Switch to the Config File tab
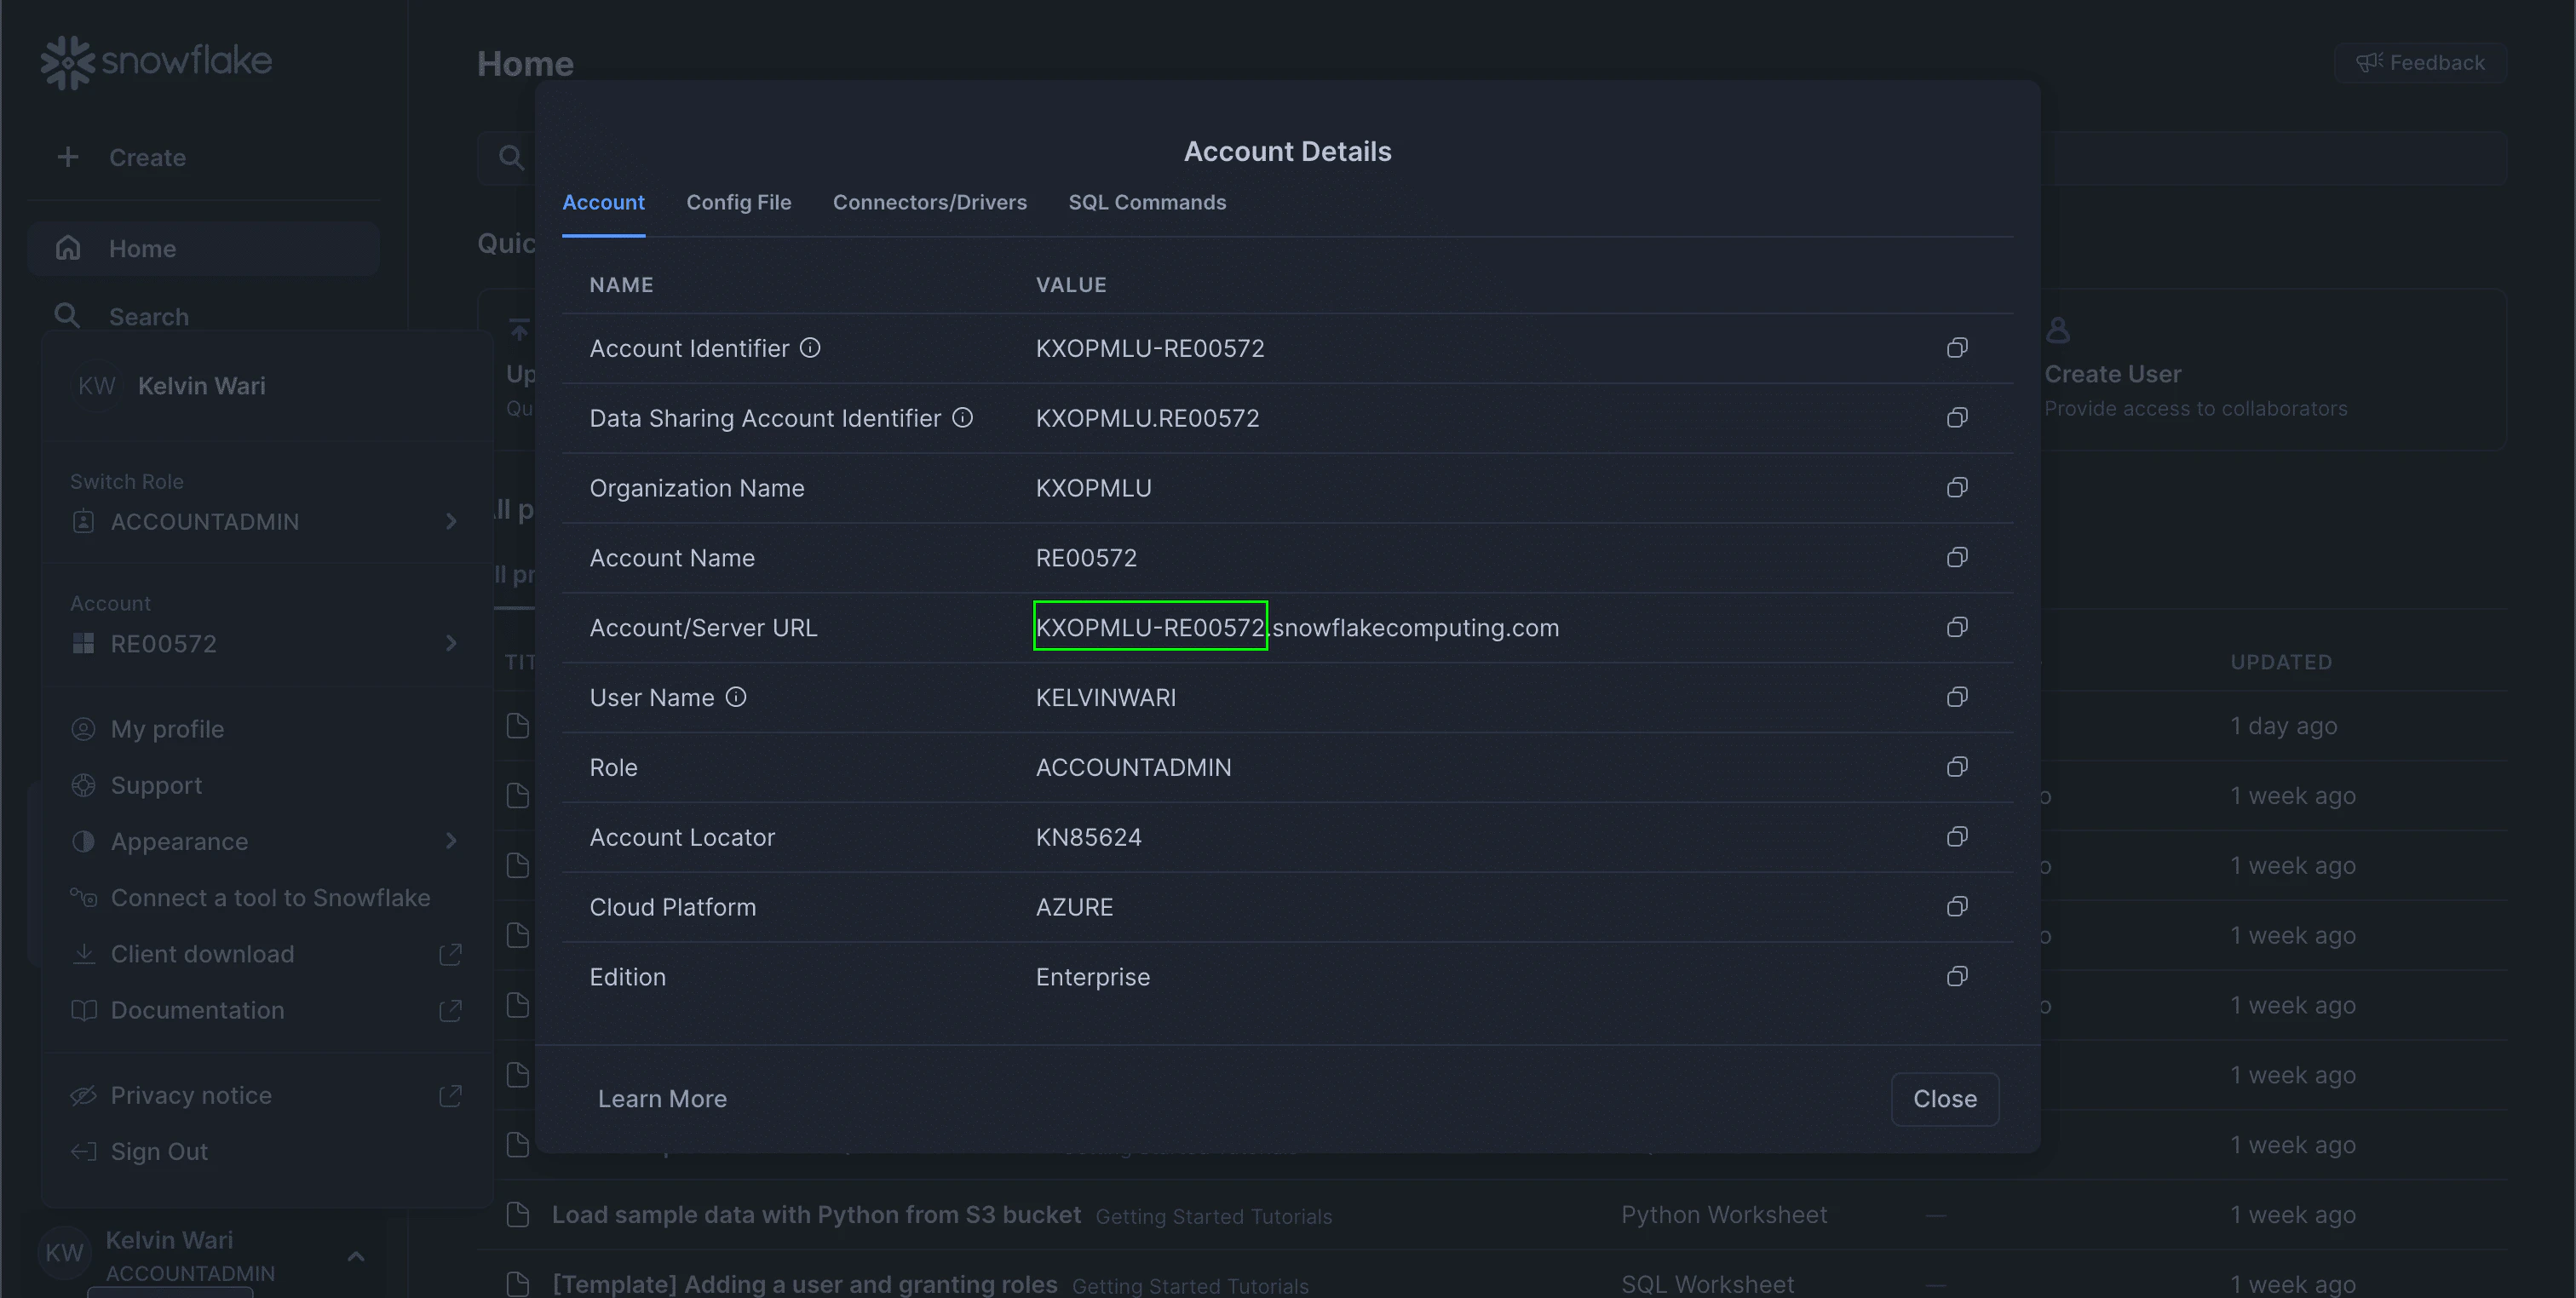Viewport: 2576px width, 1298px height. coord(738,202)
